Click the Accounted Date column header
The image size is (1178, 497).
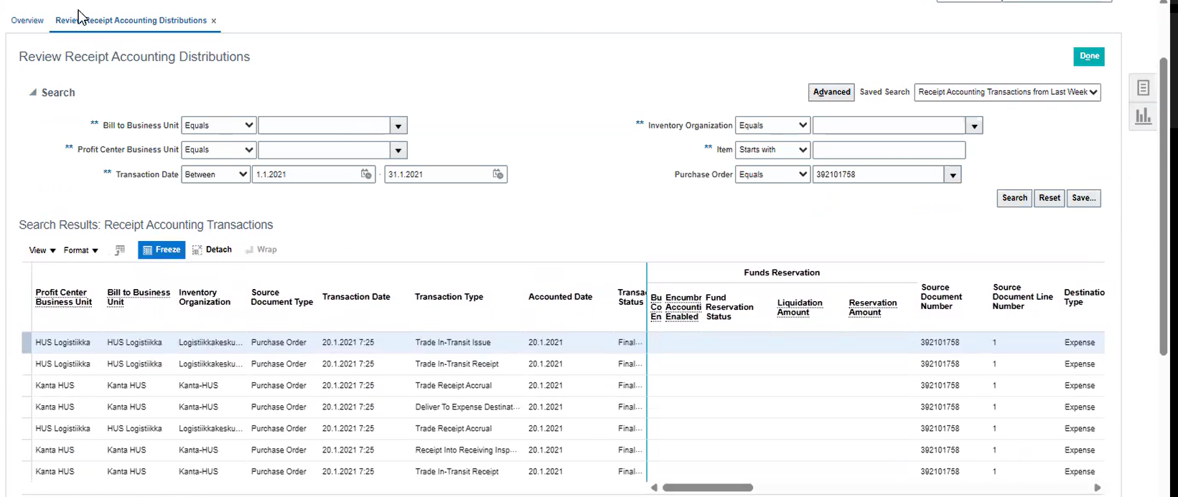pyautogui.click(x=560, y=297)
